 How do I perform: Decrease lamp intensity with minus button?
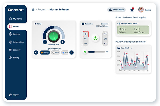click(x=45, y=42)
